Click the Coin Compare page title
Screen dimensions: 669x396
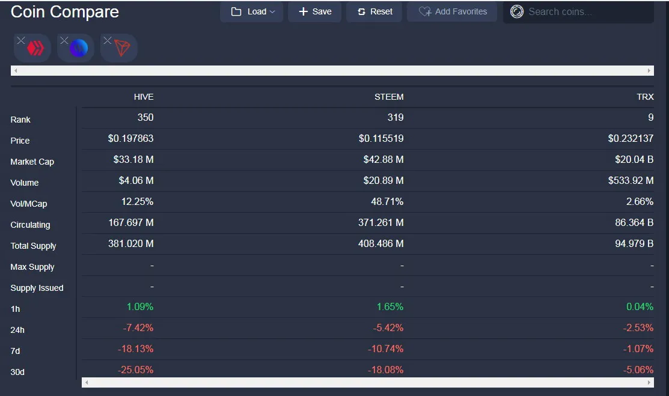(x=64, y=12)
